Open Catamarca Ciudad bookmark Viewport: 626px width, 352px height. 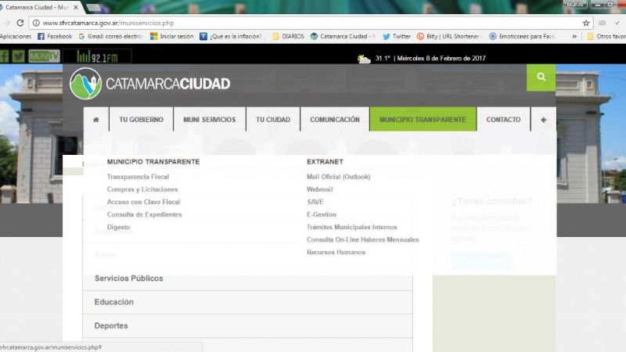(x=343, y=36)
